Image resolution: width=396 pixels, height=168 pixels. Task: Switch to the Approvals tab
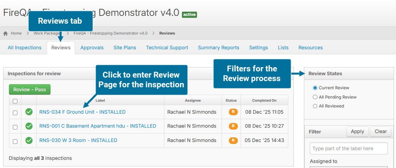click(x=92, y=48)
